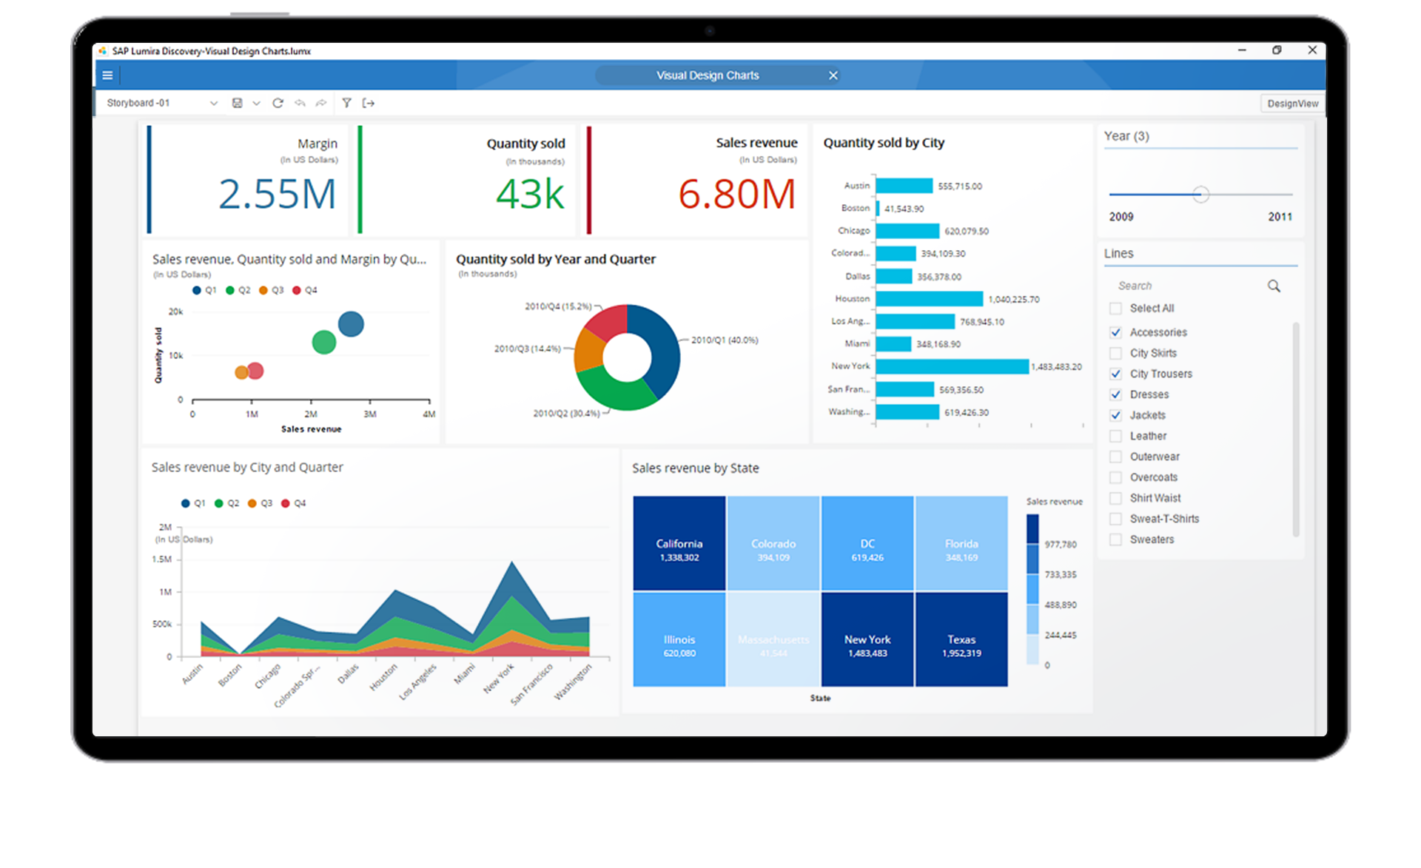Check the City Skirts checkbox

coord(1115,353)
